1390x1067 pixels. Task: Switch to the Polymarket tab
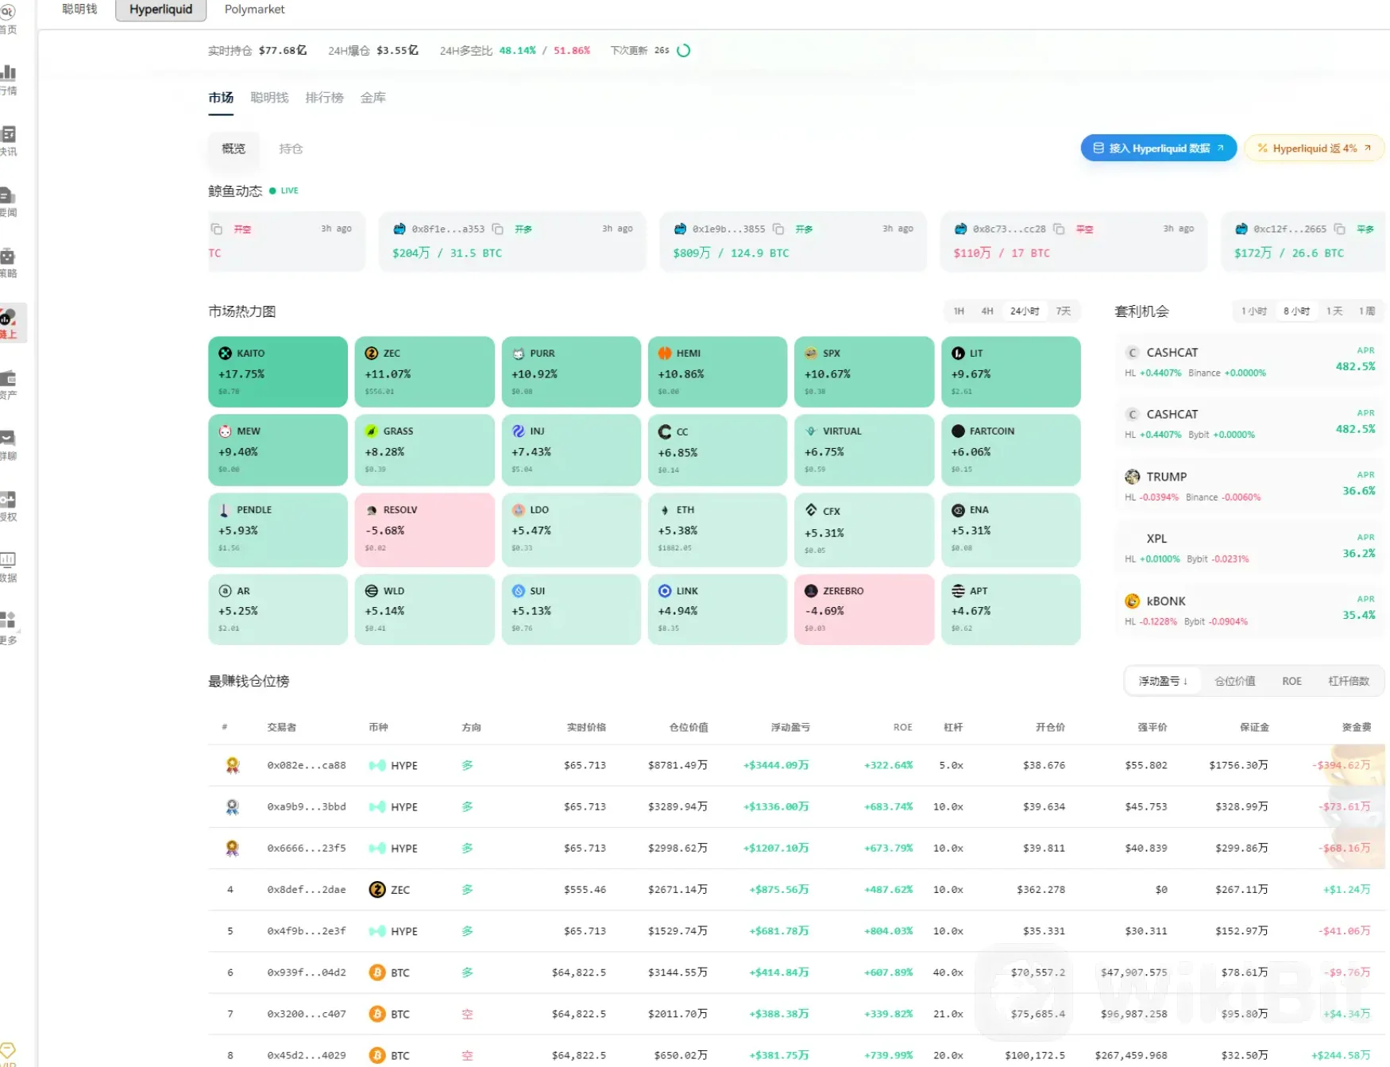tap(254, 10)
